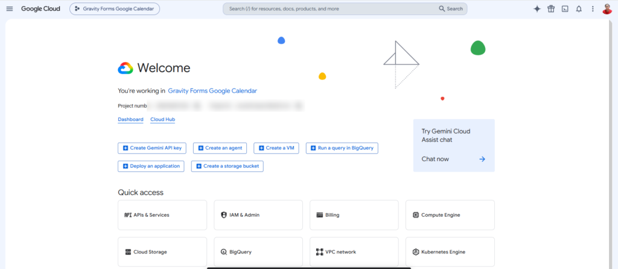Click the Welcome heading text

pos(164,68)
